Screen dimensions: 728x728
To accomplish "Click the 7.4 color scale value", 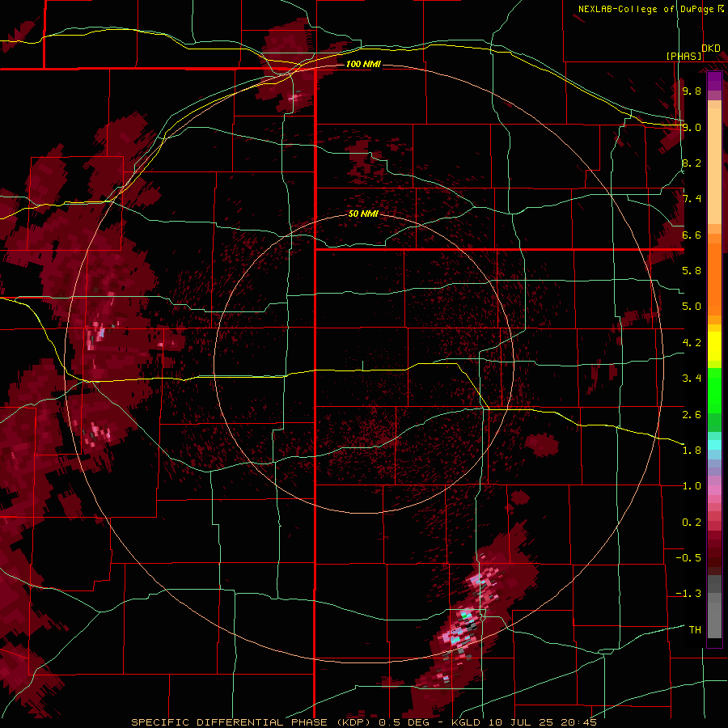I will point(692,199).
